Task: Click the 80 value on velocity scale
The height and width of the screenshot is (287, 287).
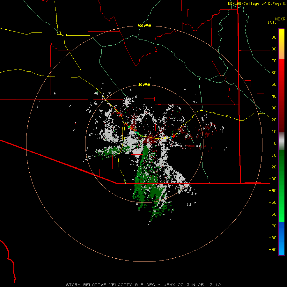Action: (x=274, y=49)
